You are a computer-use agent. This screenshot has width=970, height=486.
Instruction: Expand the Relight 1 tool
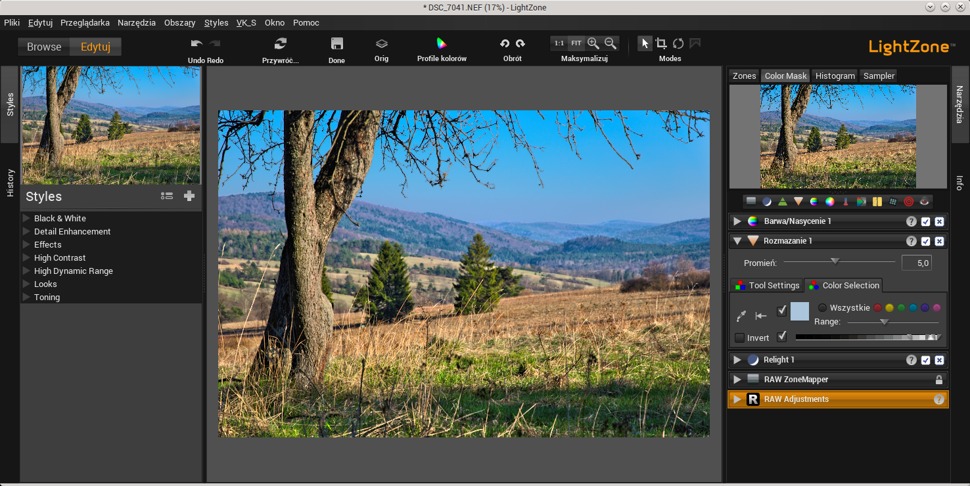click(737, 360)
